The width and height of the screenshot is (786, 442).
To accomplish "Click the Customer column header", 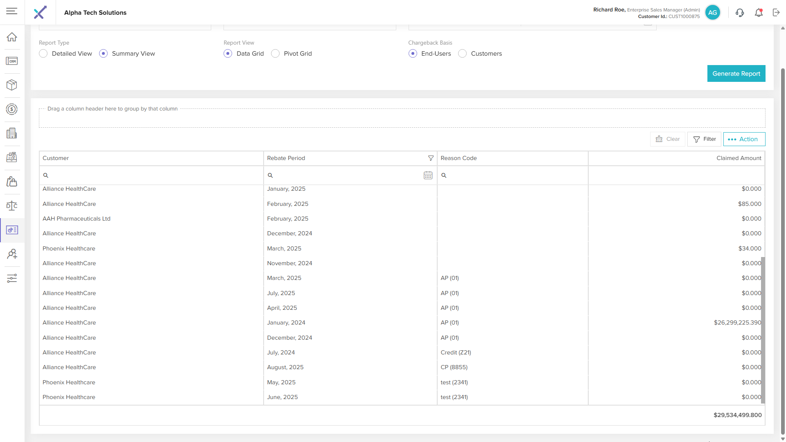I will pos(56,158).
